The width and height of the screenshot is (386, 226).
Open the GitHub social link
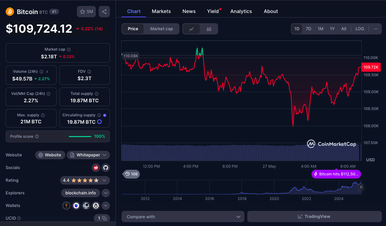(106, 168)
